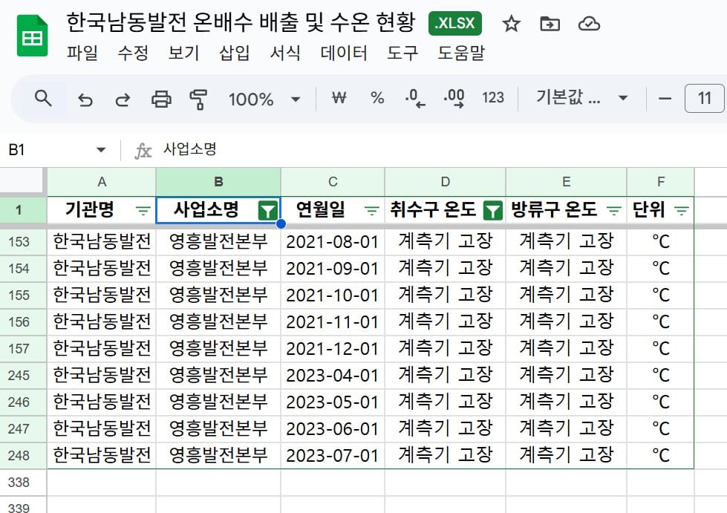Redo the last undone action
727x513 pixels.
click(123, 99)
